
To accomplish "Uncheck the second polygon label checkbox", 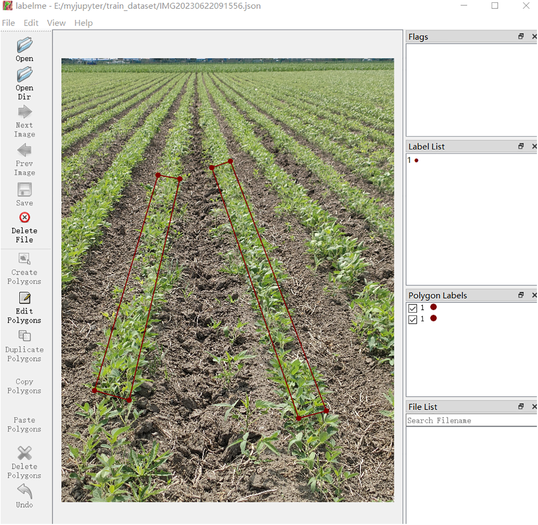I will (x=413, y=319).
